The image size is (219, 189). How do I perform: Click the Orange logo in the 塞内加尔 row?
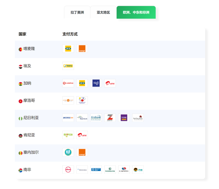(x=82, y=152)
